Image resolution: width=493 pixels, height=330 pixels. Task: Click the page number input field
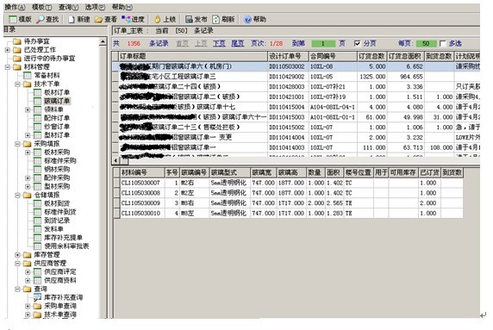(323, 44)
